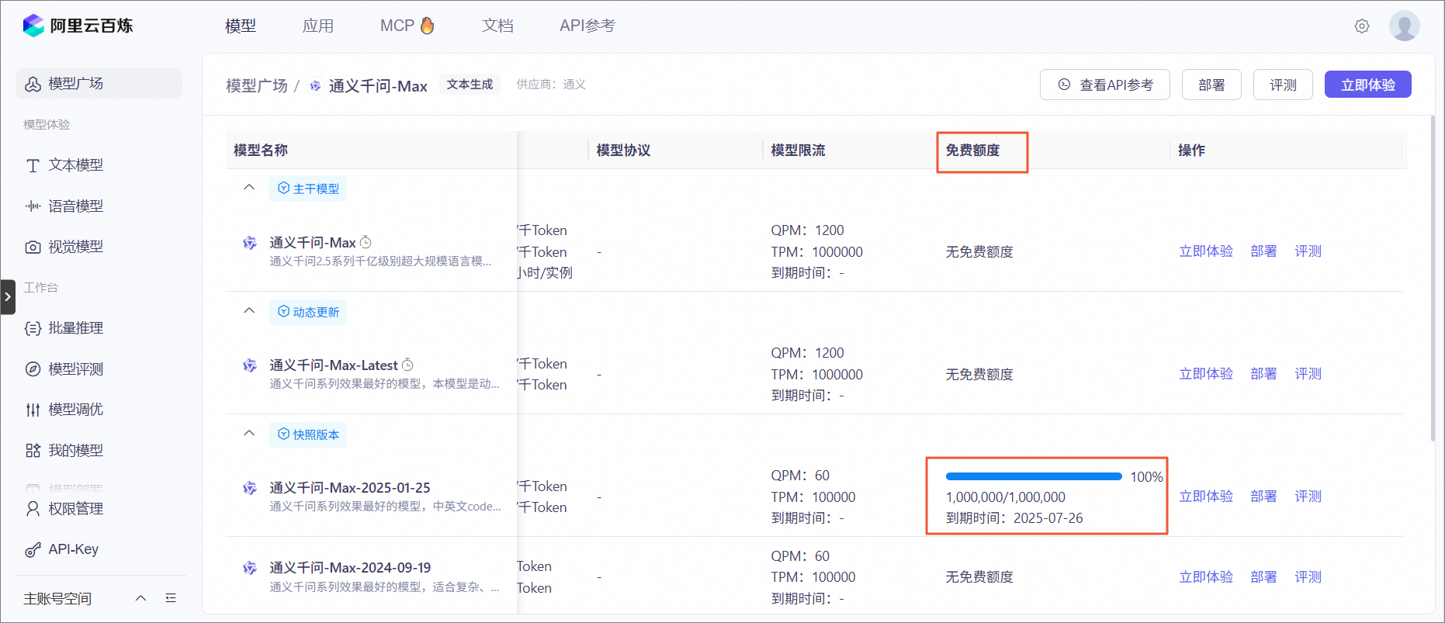This screenshot has height=623, width=1445.
Task: Click 评测 for 通义千问-Max-Latest
Action: [x=1308, y=374]
